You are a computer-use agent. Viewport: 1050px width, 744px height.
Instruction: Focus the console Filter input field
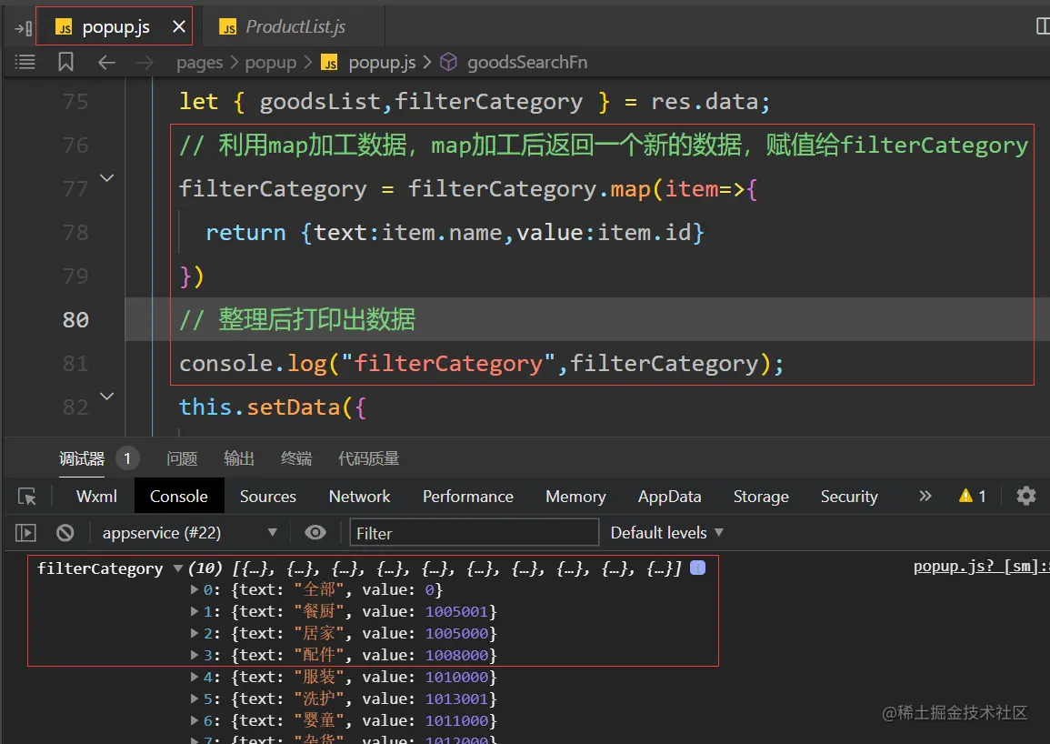(475, 533)
